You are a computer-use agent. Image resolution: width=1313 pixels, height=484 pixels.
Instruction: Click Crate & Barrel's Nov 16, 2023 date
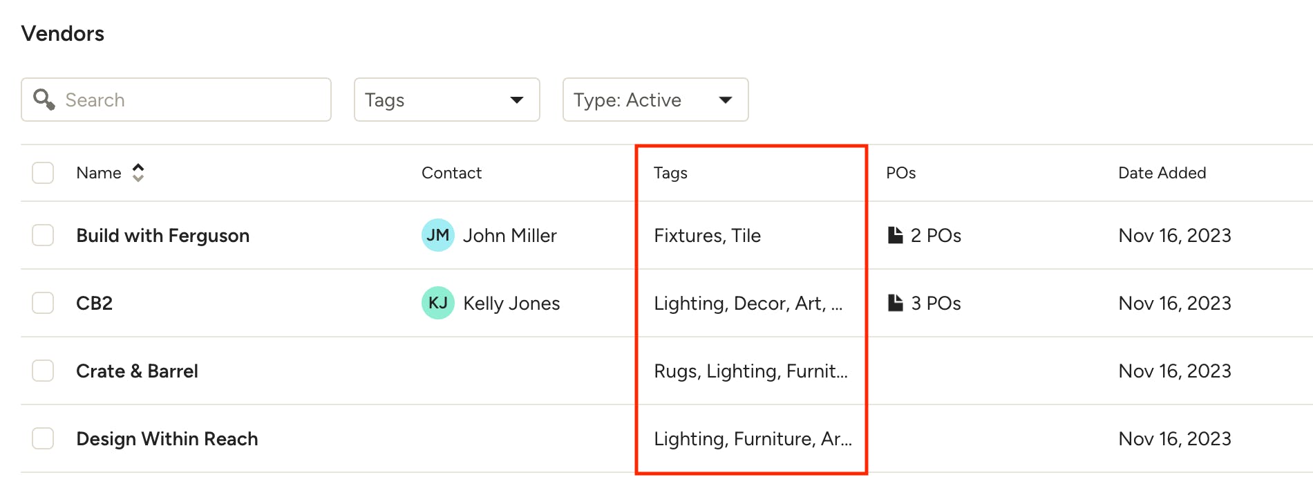[x=1175, y=371]
